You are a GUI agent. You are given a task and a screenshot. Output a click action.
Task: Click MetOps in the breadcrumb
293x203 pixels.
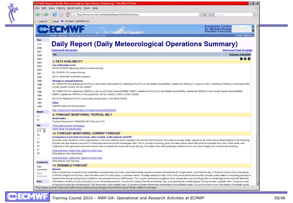click(x=63, y=36)
